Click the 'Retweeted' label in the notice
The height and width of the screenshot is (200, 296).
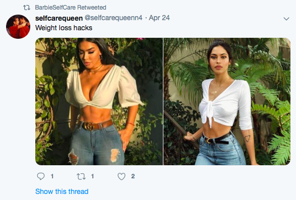[92, 8]
